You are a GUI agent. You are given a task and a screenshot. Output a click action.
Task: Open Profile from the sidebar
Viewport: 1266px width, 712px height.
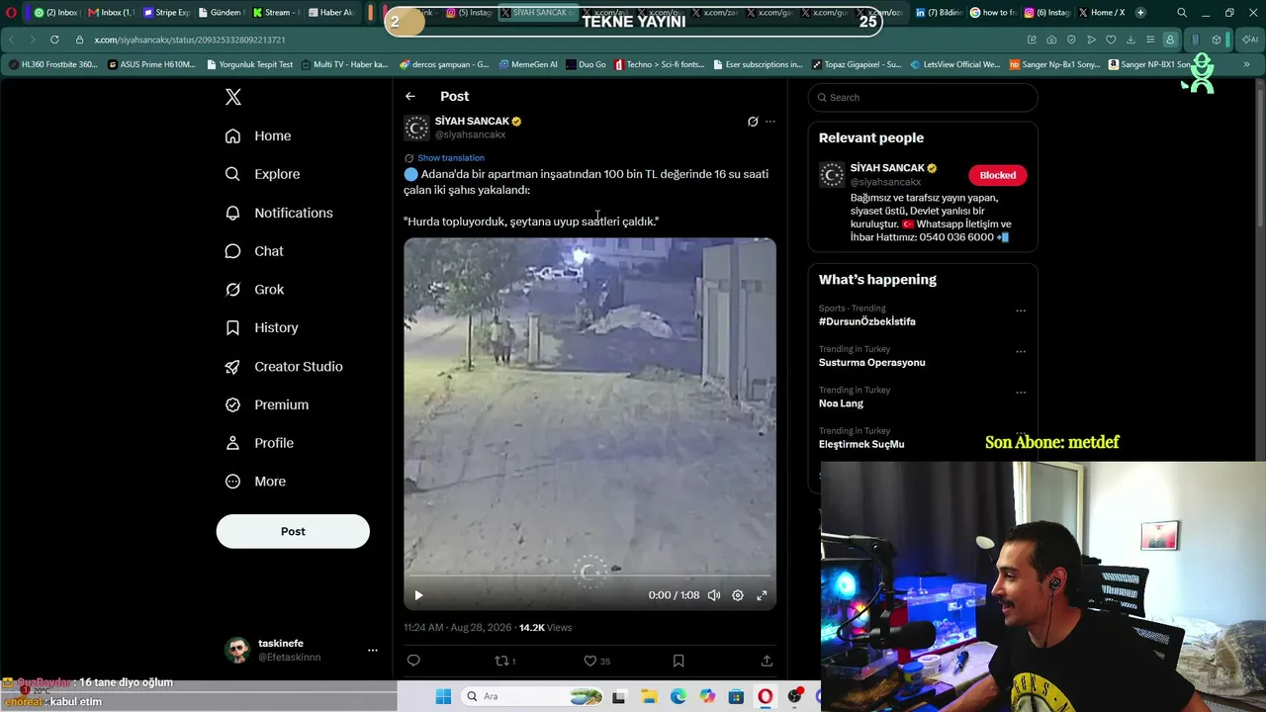pos(259,443)
